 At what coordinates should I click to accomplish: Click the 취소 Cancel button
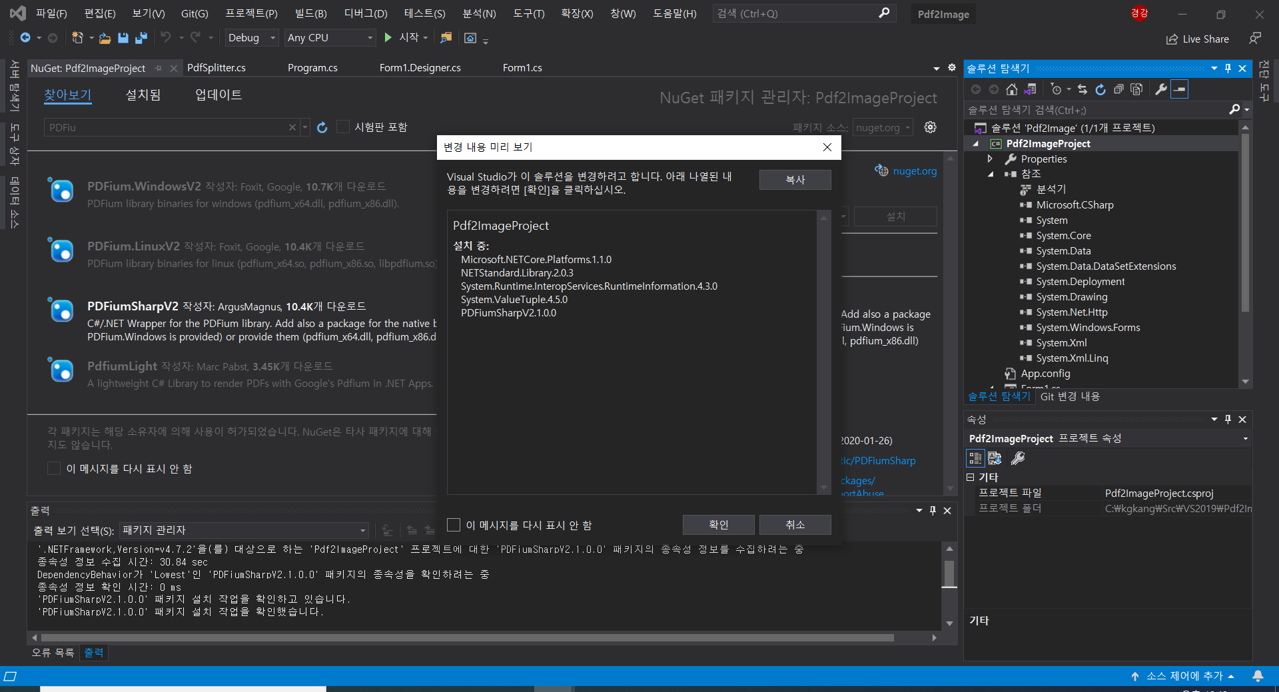(x=795, y=525)
